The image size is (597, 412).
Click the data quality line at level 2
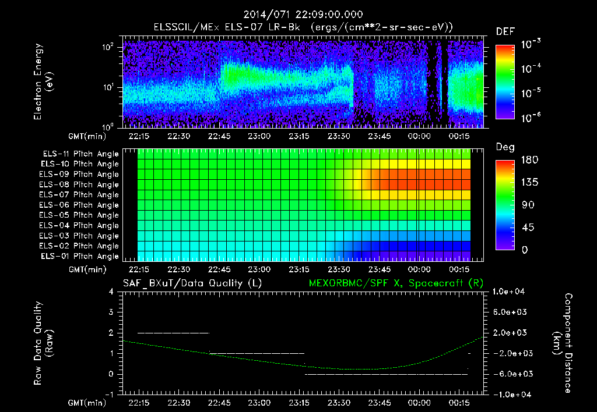coord(173,333)
